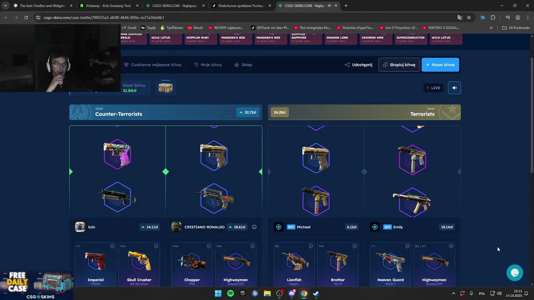Screen dimensions: 534x300
Task: Click the Free Daily Case banner
Action: tap(37, 285)
